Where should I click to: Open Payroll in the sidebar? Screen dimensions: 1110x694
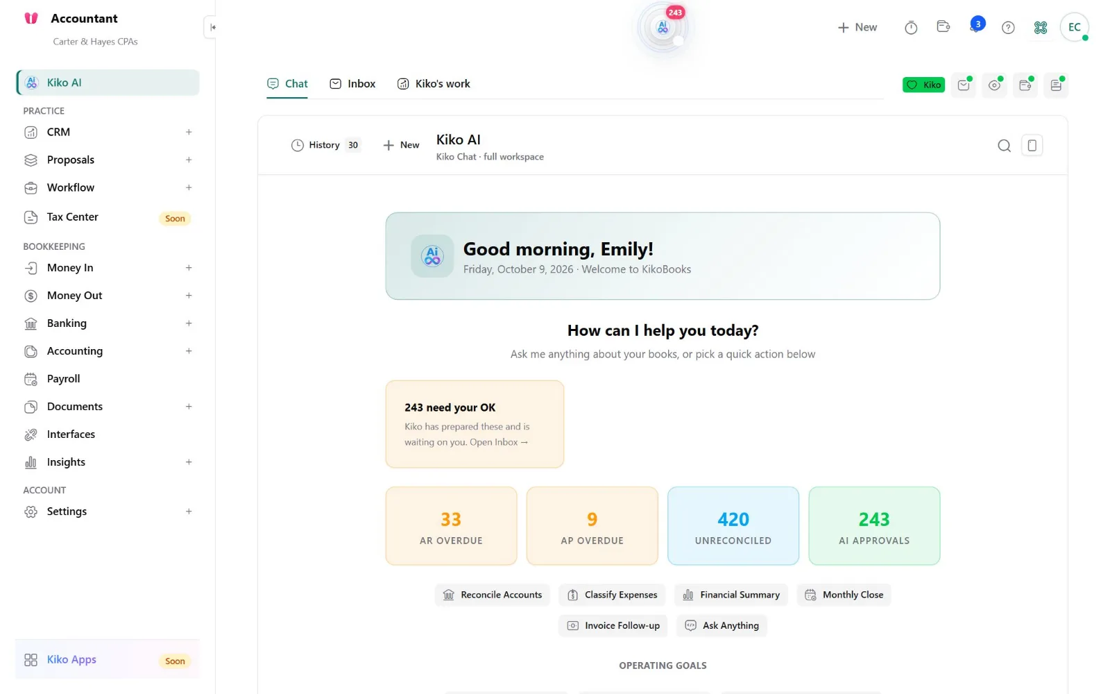(108, 379)
